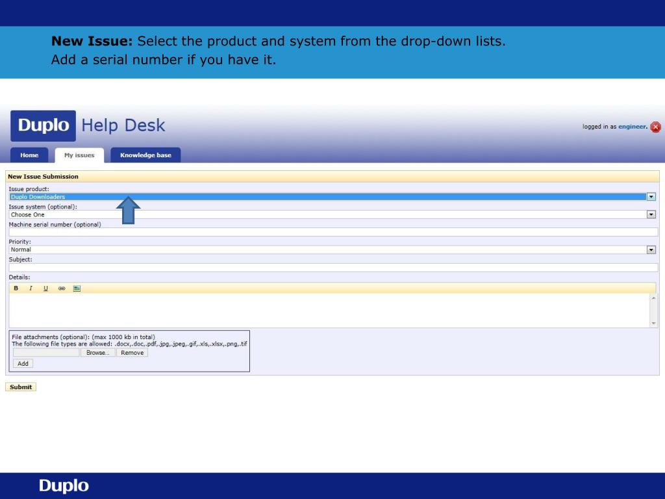The image size is (665, 499).
Task: Go to the Home tab
Action: [x=29, y=155]
